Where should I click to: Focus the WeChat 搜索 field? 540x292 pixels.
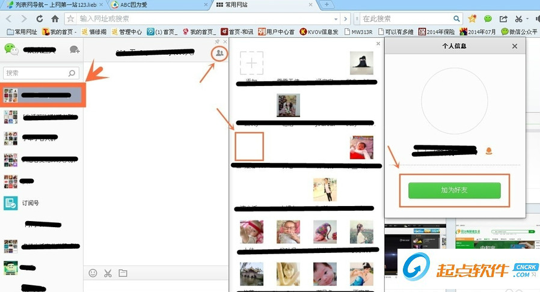point(41,73)
